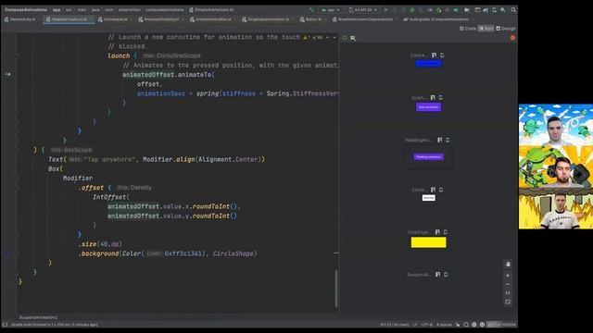Open the Button.kt tab
The width and height of the screenshot is (593, 333).
tap(313, 19)
